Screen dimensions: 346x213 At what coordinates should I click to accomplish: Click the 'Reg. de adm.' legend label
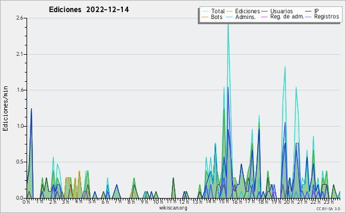tap(287, 17)
